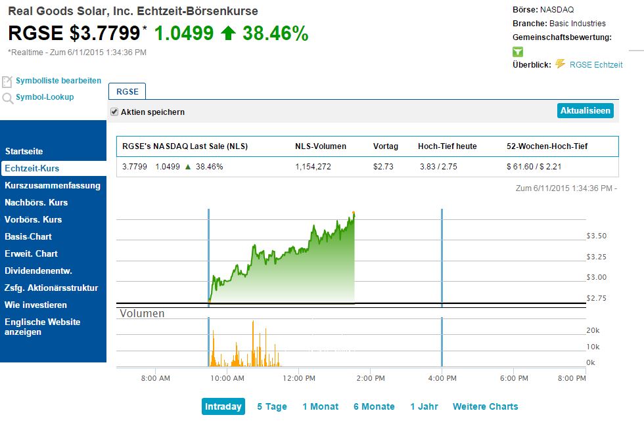This screenshot has height=434, width=644.
Task: Click the Branche: Basic Industries text
Action: click(x=559, y=24)
